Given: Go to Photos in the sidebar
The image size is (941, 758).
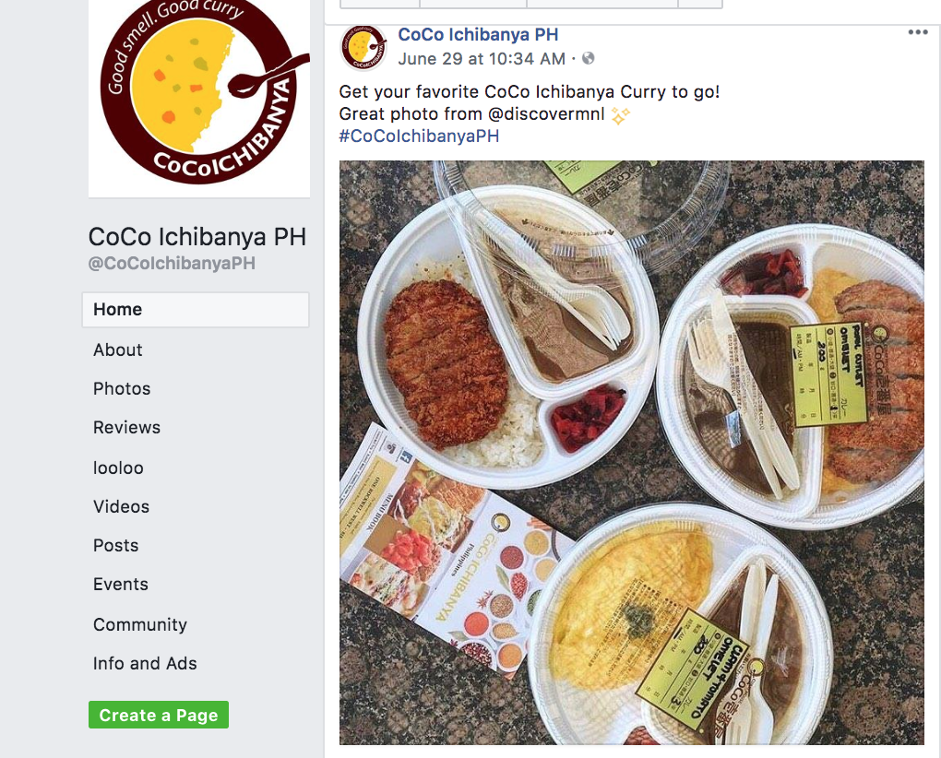Looking at the screenshot, I should (122, 388).
